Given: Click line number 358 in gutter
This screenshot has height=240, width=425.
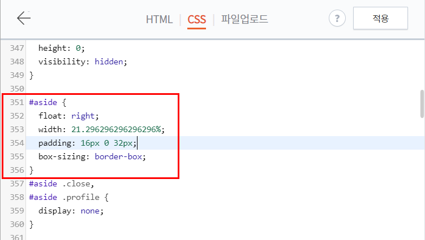Looking at the screenshot, I should click(x=17, y=197).
